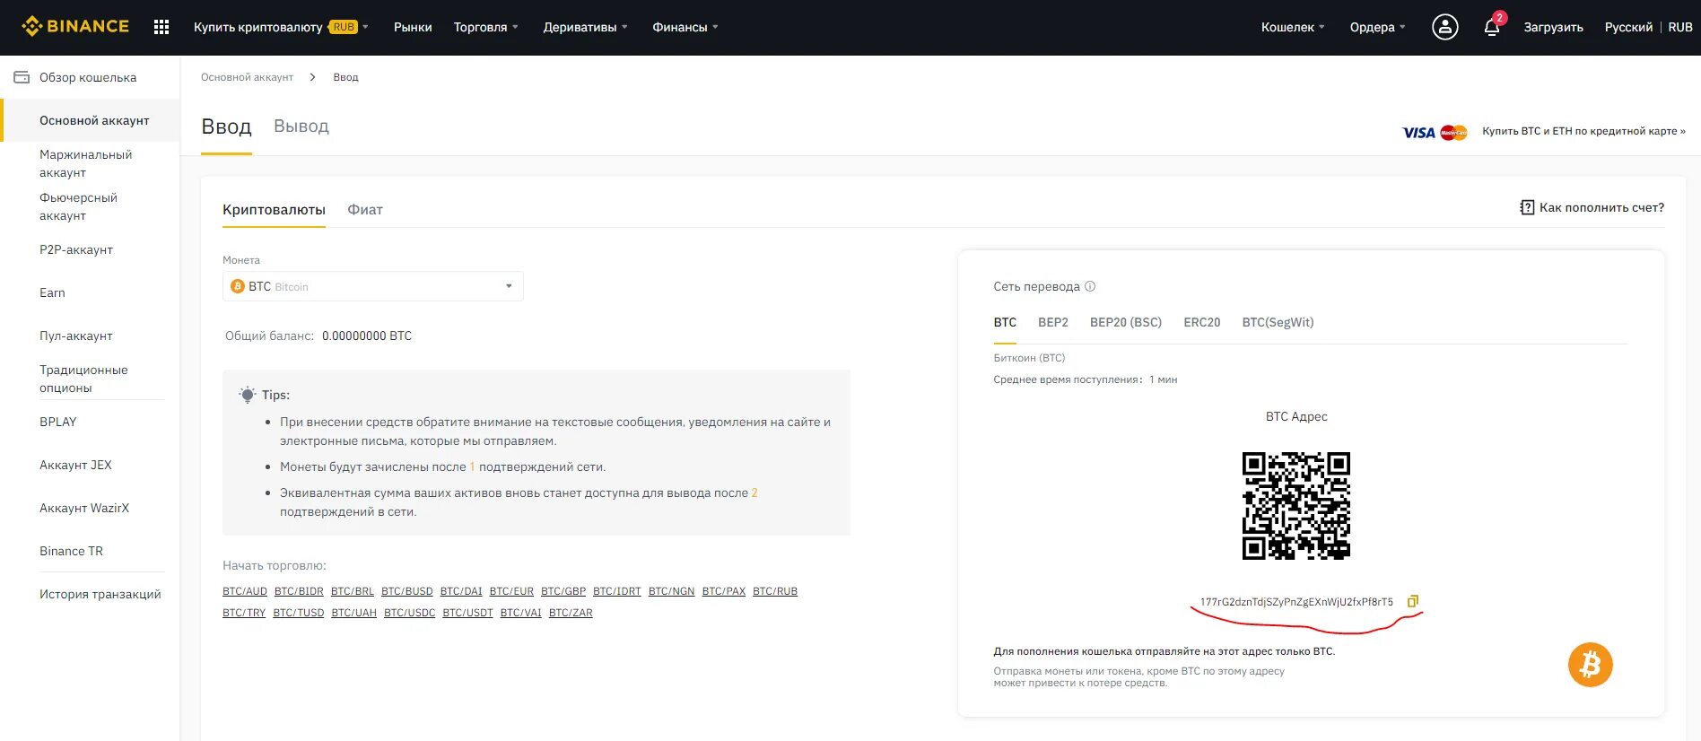Expand the Финансы menu
1701x741 pixels.
(685, 27)
